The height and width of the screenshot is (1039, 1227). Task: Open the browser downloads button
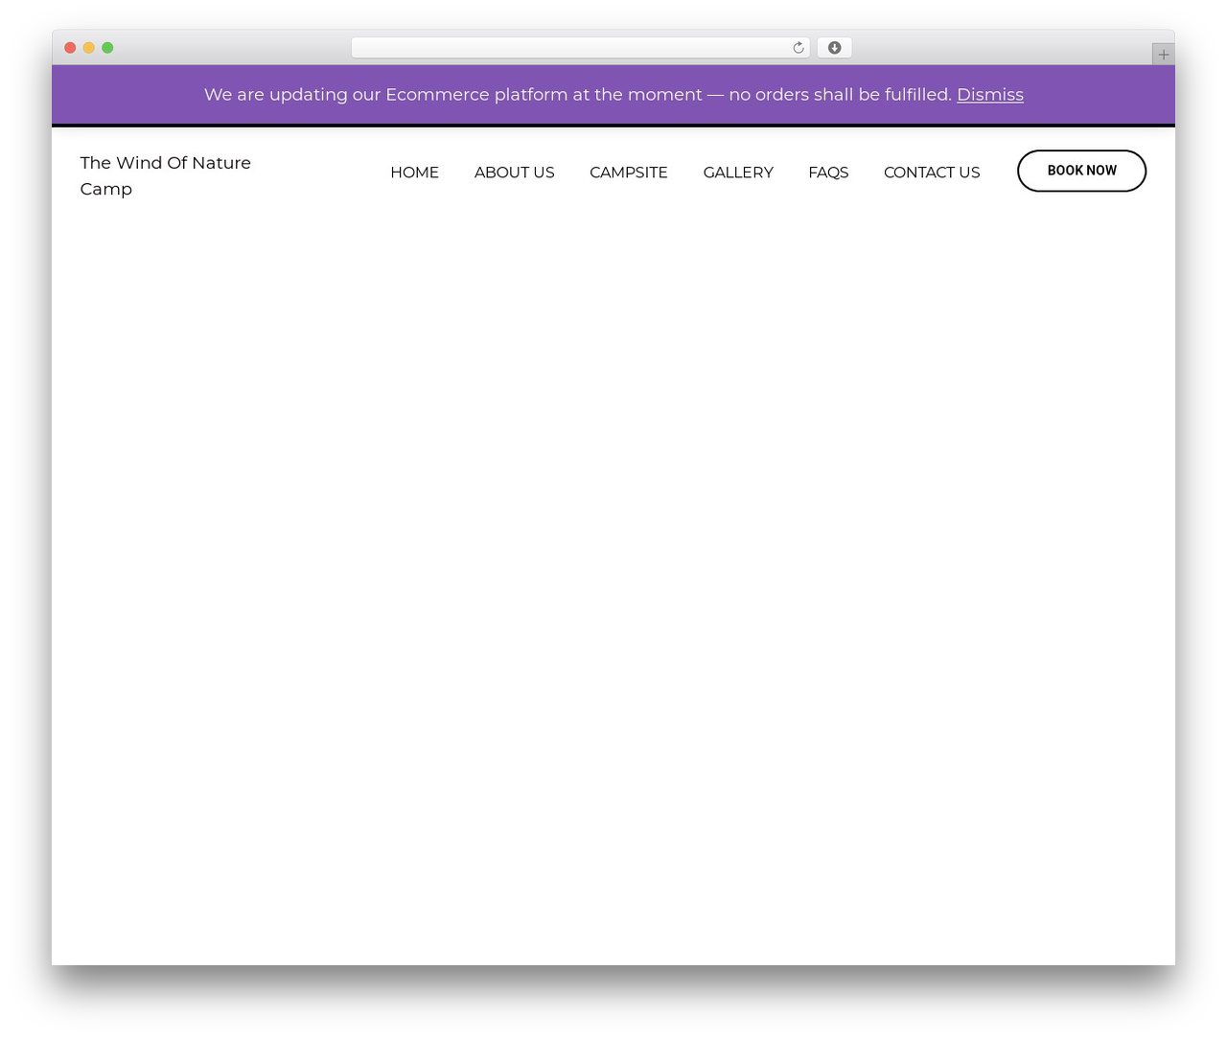pyautogui.click(x=834, y=48)
